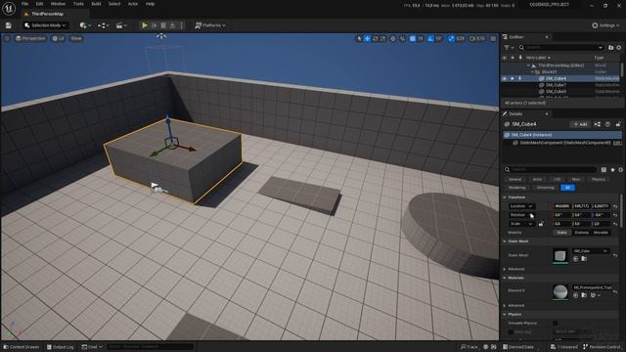Activate the select objects cursor tool

[359, 38]
